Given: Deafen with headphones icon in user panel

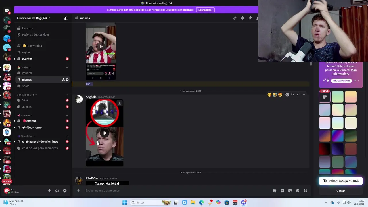Looking at the screenshot, I should point(57,191).
